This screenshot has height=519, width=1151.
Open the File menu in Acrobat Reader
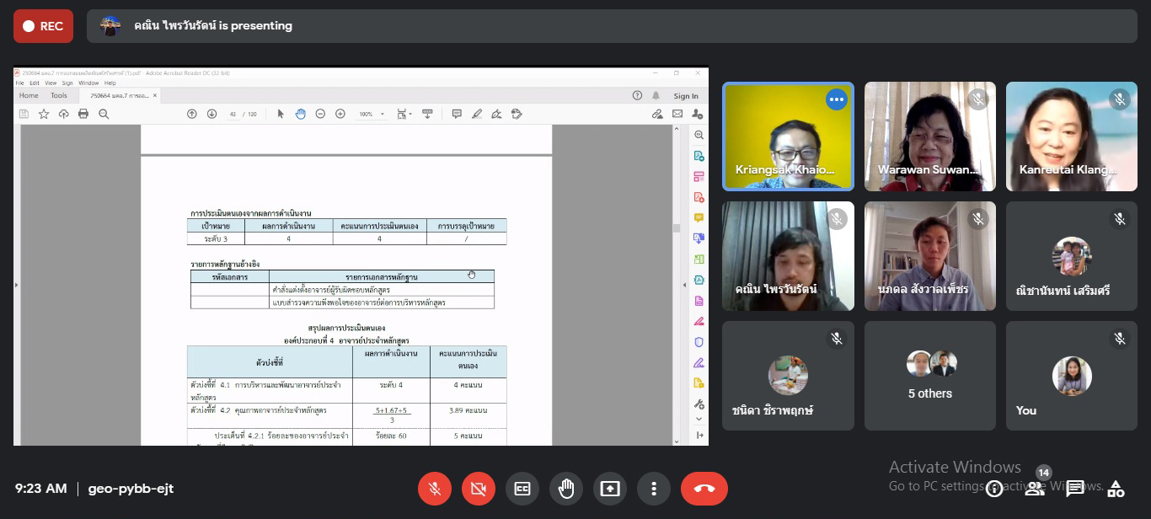point(20,83)
